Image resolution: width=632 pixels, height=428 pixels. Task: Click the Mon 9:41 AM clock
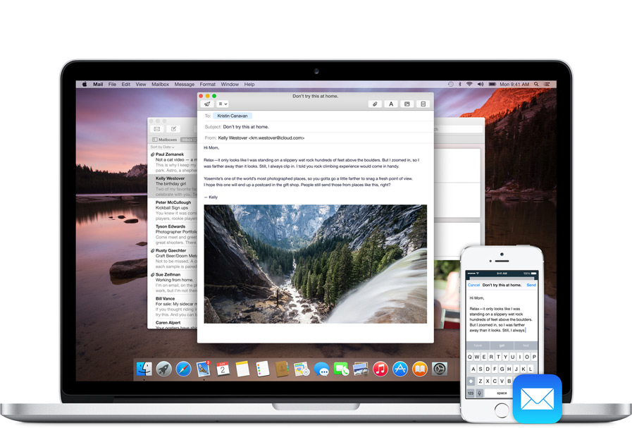tap(514, 85)
